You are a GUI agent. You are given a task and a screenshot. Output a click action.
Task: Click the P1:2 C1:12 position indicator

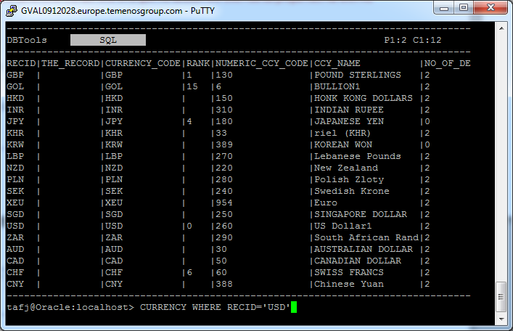413,40
